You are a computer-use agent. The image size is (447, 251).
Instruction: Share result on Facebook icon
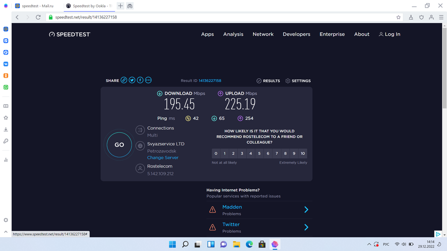pyautogui.click(x=140, y=80)
